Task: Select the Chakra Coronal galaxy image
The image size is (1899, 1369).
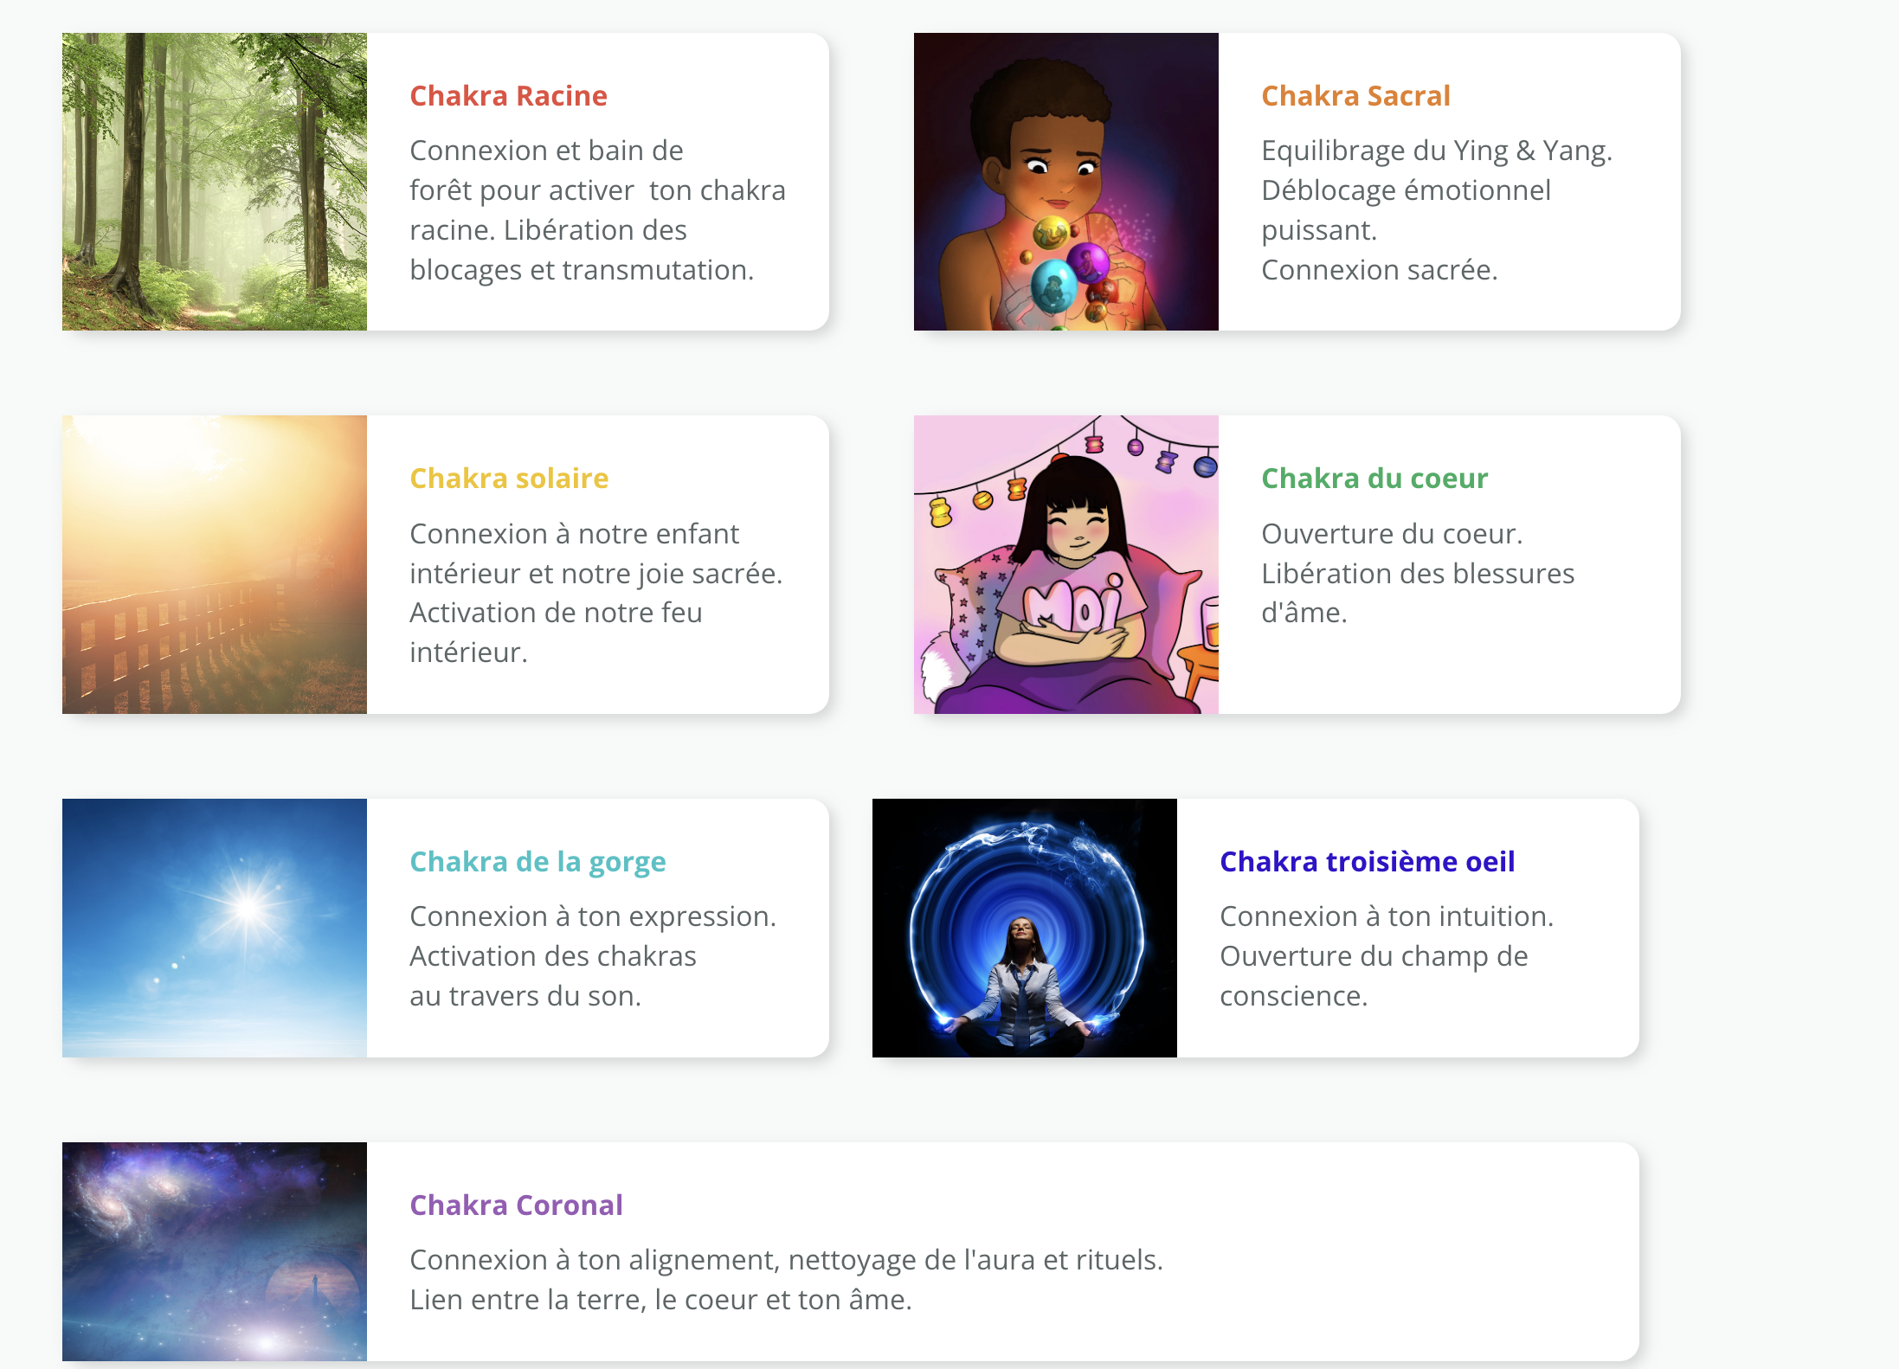Action: (215, 1251)
